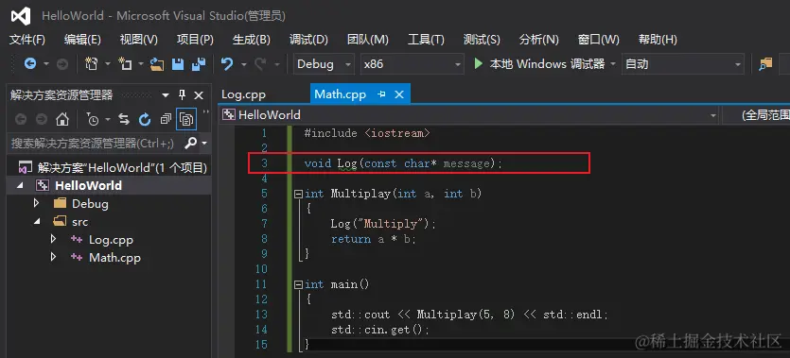The width and height of the screenshot is (790, 358).
Task: Open the 视图(V) menu
Action: tap(138, 40)
